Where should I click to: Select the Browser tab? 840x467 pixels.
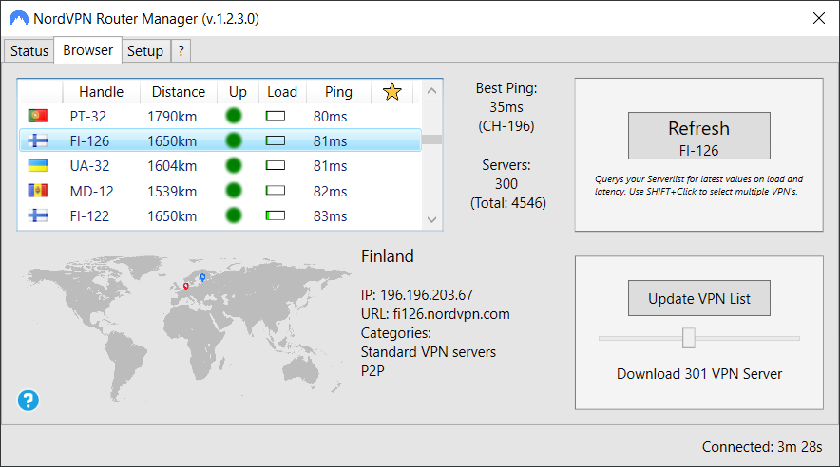87,49
